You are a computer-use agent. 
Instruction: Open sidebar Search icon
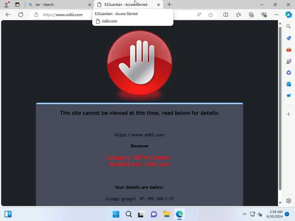click(289, 26)
